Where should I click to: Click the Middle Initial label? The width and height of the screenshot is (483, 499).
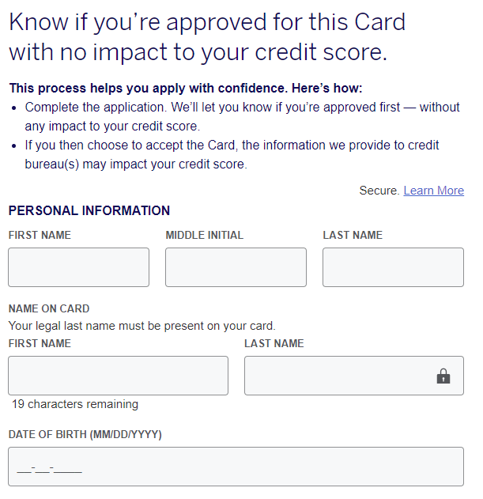[x=204, y=235]
